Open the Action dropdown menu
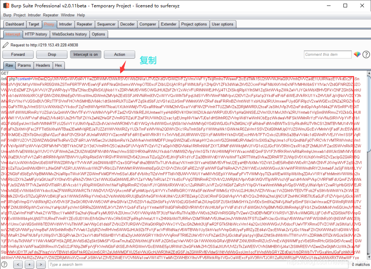Screen dimensions: 371x269 pos(119,54)
